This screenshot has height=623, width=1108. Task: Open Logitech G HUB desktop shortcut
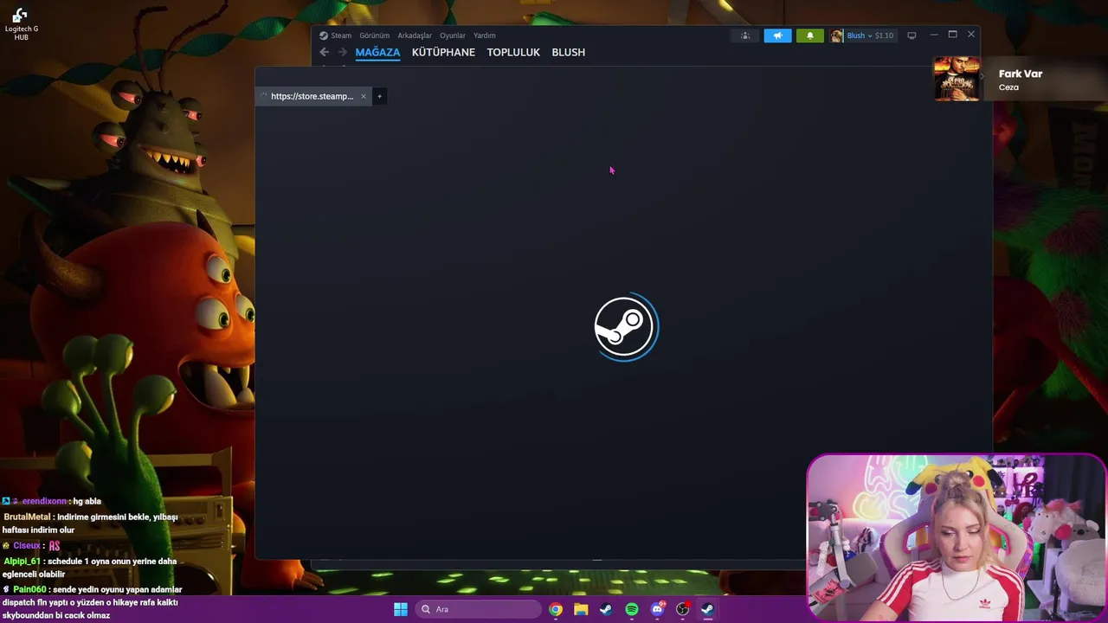[21, 24]
